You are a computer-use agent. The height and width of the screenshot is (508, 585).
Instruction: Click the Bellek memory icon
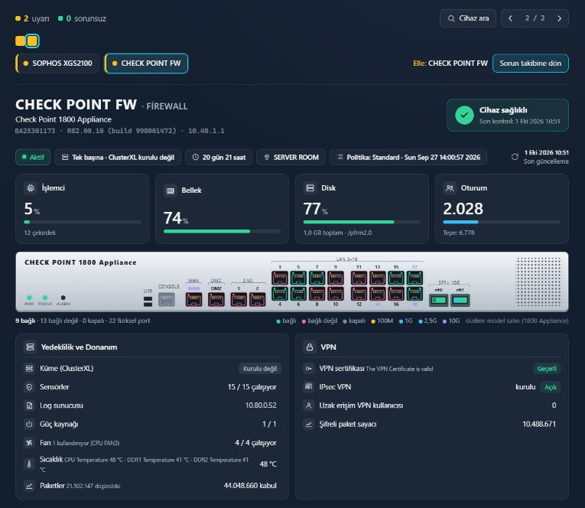[x=170, y=190]
